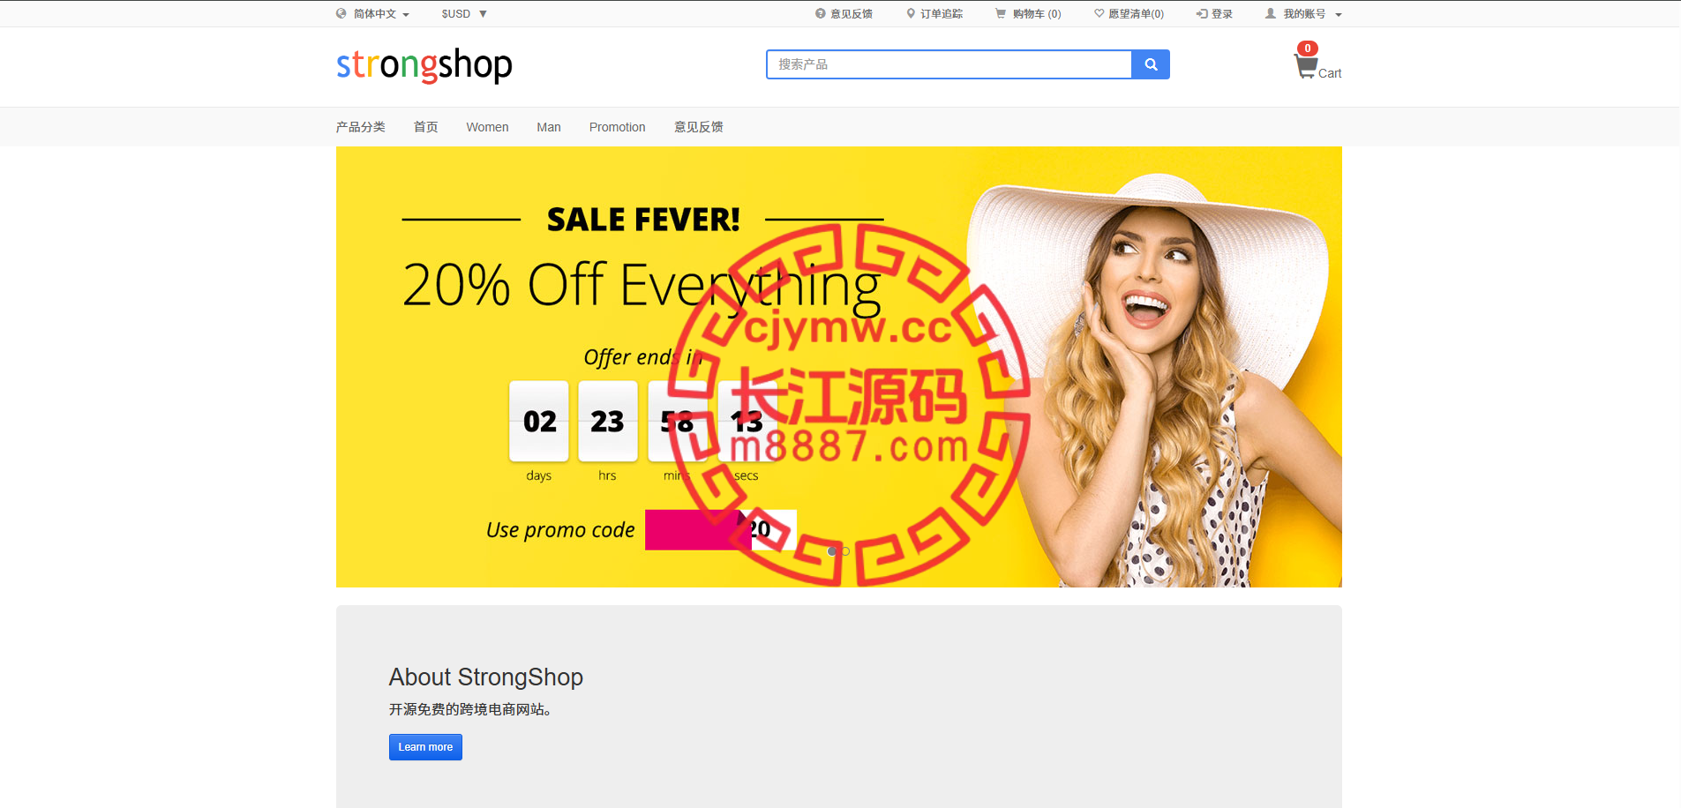1681x808 pixels.
Task: Select the first carousel slide dot
Action: pos(832,551)
